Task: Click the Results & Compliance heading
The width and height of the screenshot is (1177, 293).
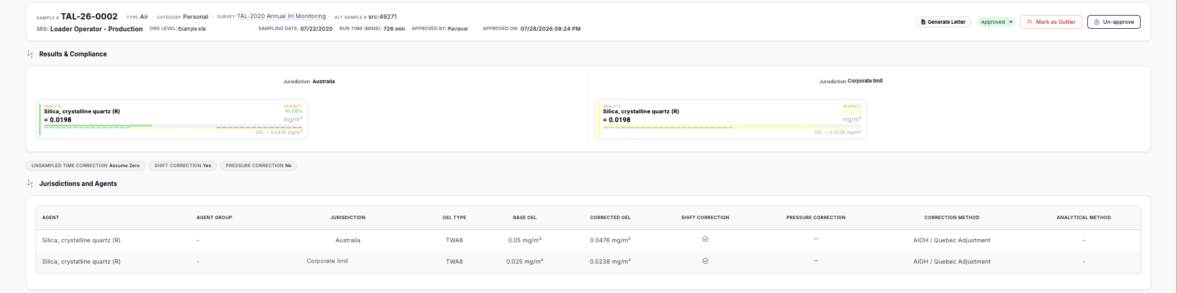Action: (73, 54)
